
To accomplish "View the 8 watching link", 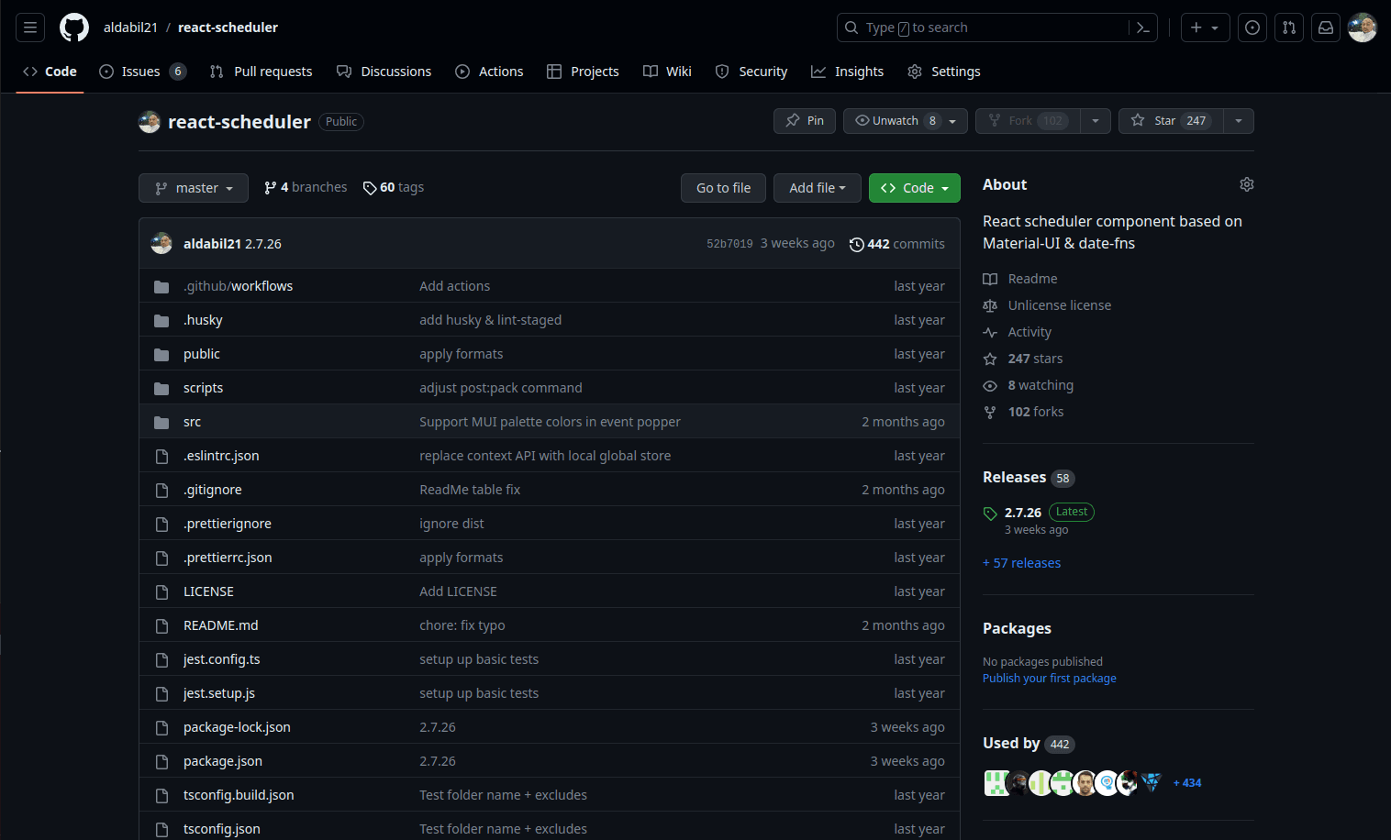I will pos(1029,385).
